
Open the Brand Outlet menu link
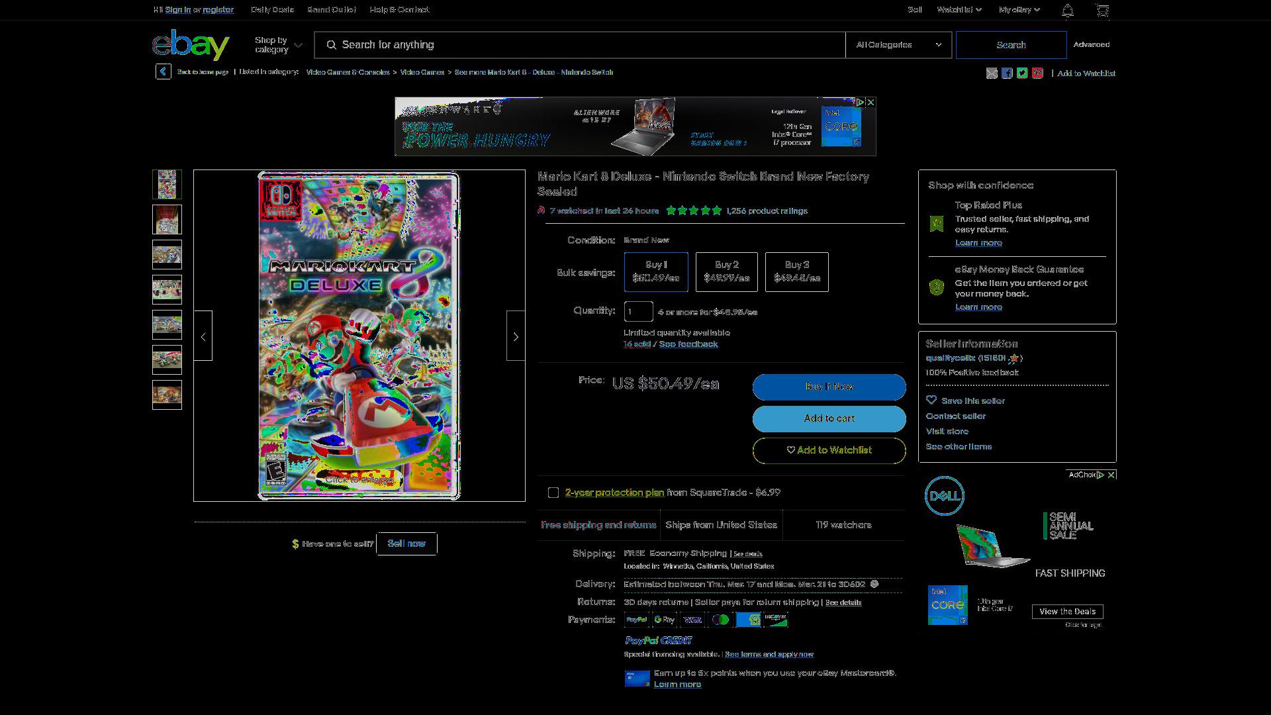[x=332, y=10]
